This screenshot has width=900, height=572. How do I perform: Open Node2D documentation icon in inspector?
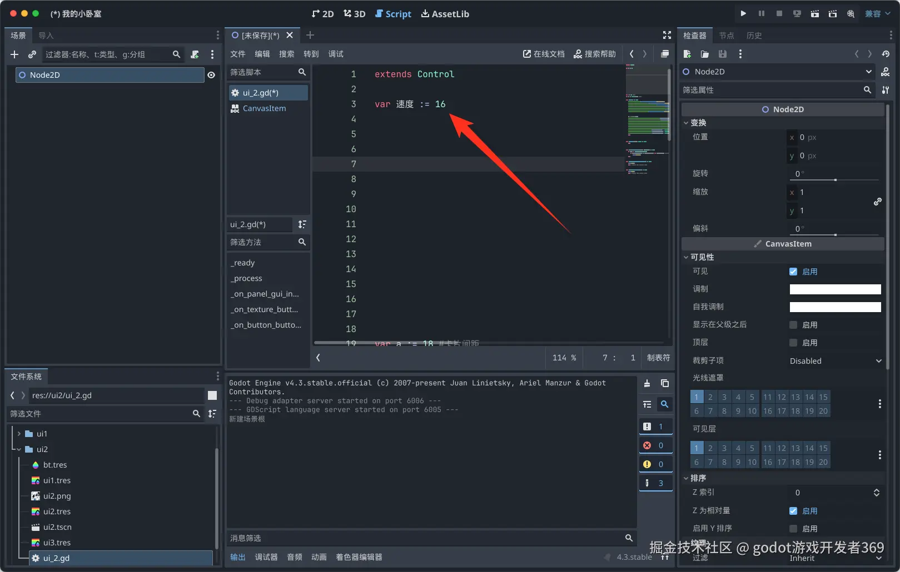pyautogui.click(x=886, y=72)
